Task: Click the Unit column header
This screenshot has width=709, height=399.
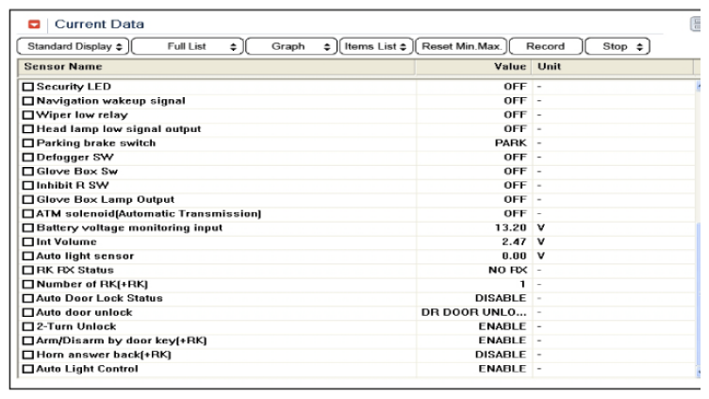Action: 613,67
